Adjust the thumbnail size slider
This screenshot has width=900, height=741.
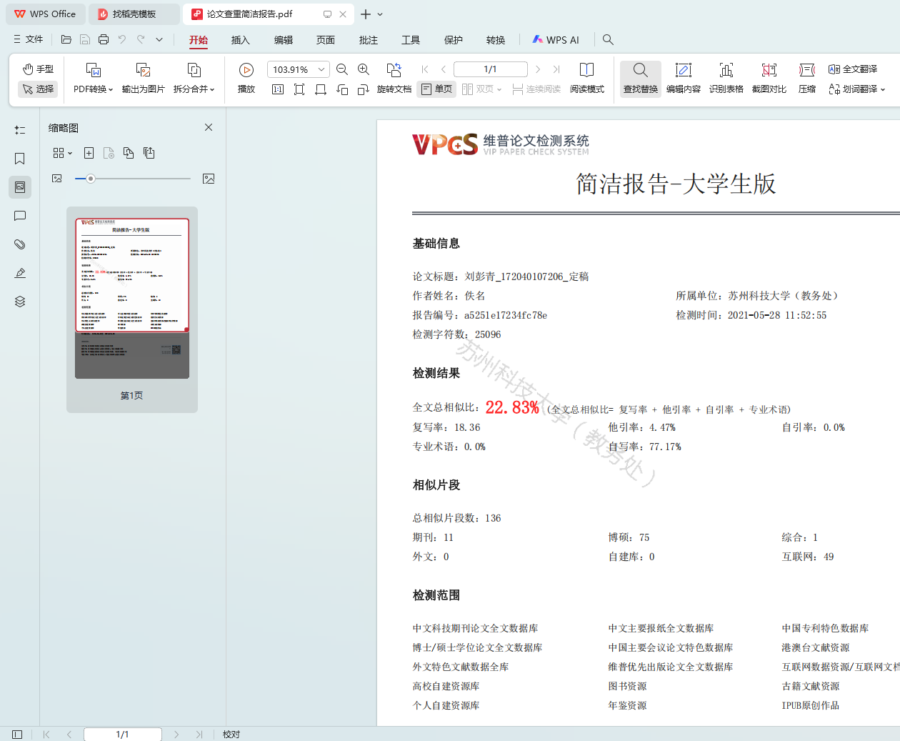coord(91,179)
